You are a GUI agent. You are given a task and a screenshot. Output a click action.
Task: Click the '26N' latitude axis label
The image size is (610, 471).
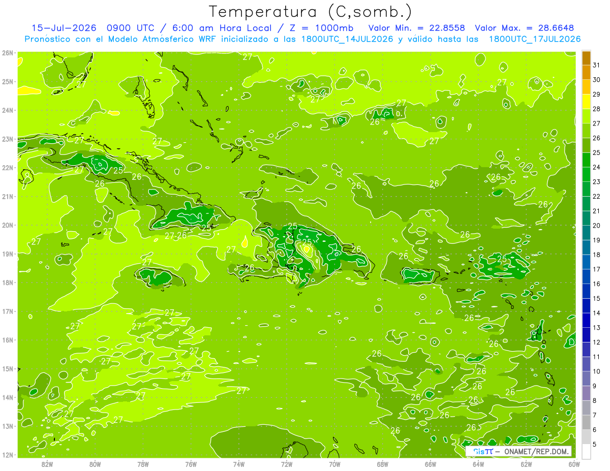(8, 53)
